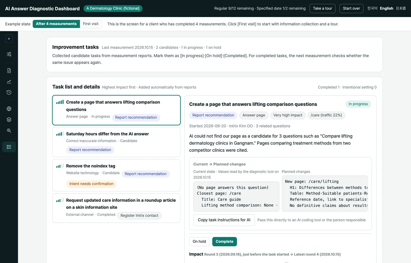Select the Saturday hours differ task card

coord(116,142)
